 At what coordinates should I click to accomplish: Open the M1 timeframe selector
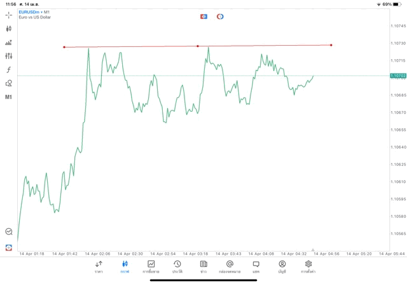click(x=9, y=97)
